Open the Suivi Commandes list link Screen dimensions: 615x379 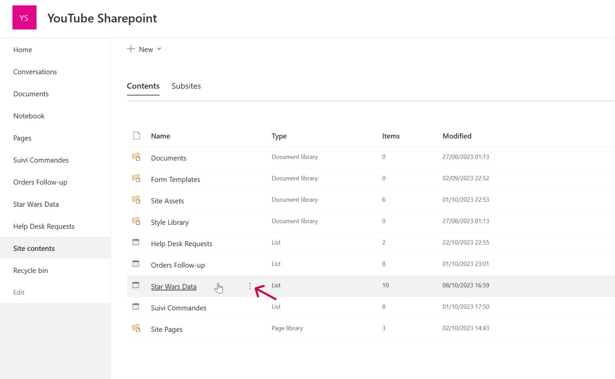pyautogui.click(x=179, y=308)
